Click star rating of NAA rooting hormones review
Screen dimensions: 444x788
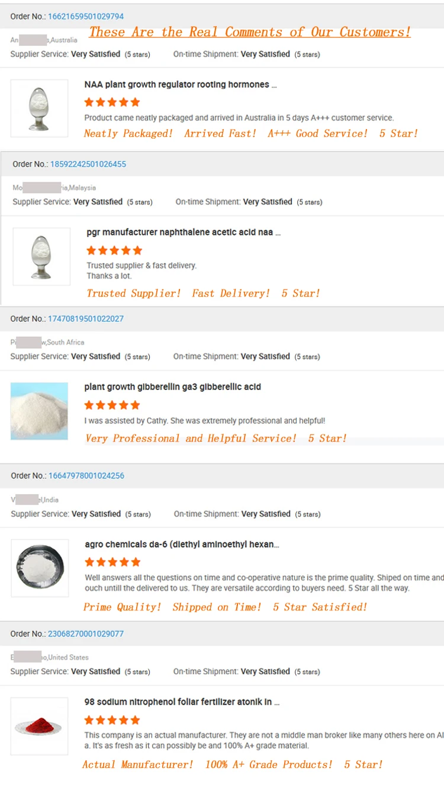pos(112,102)
